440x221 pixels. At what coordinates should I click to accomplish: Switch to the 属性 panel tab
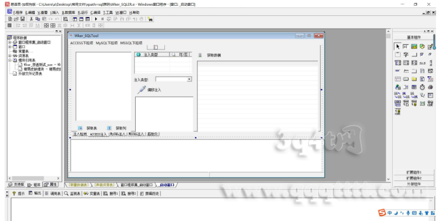click(x=51, y=185)
